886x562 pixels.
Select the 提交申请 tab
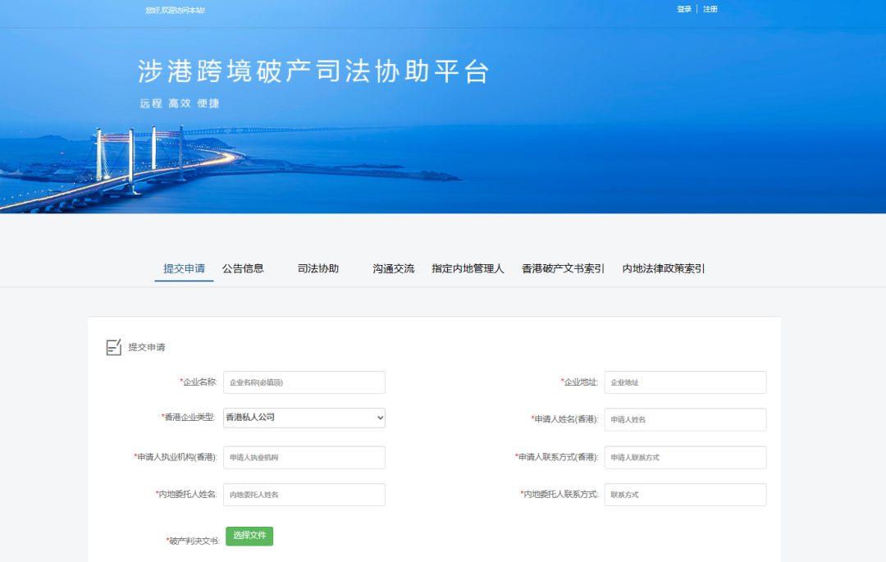(x=184, y=268)
